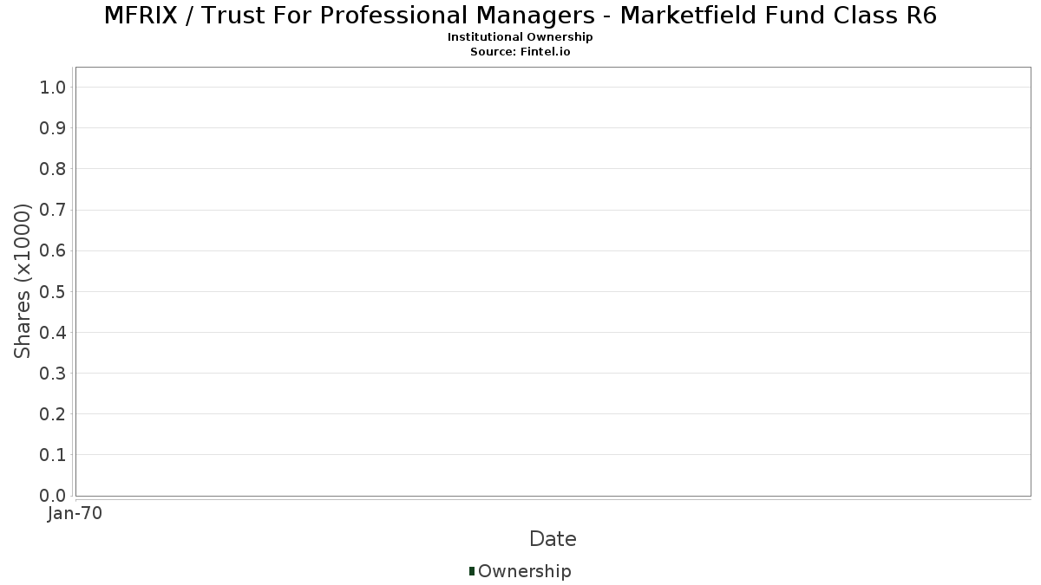Click the 0.0 y-axis tick label

pyautogui.click(x=53, y=496)
